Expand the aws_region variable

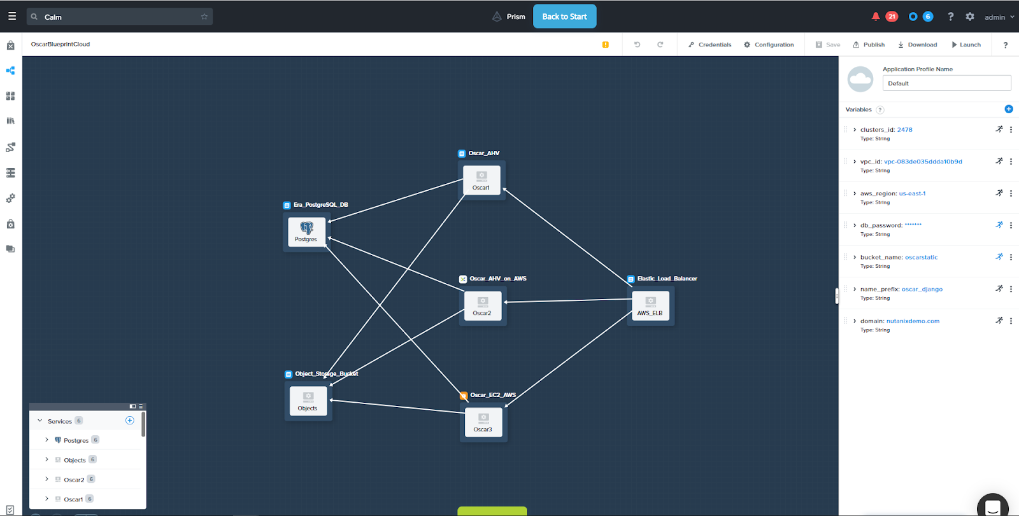pos(855,193)
